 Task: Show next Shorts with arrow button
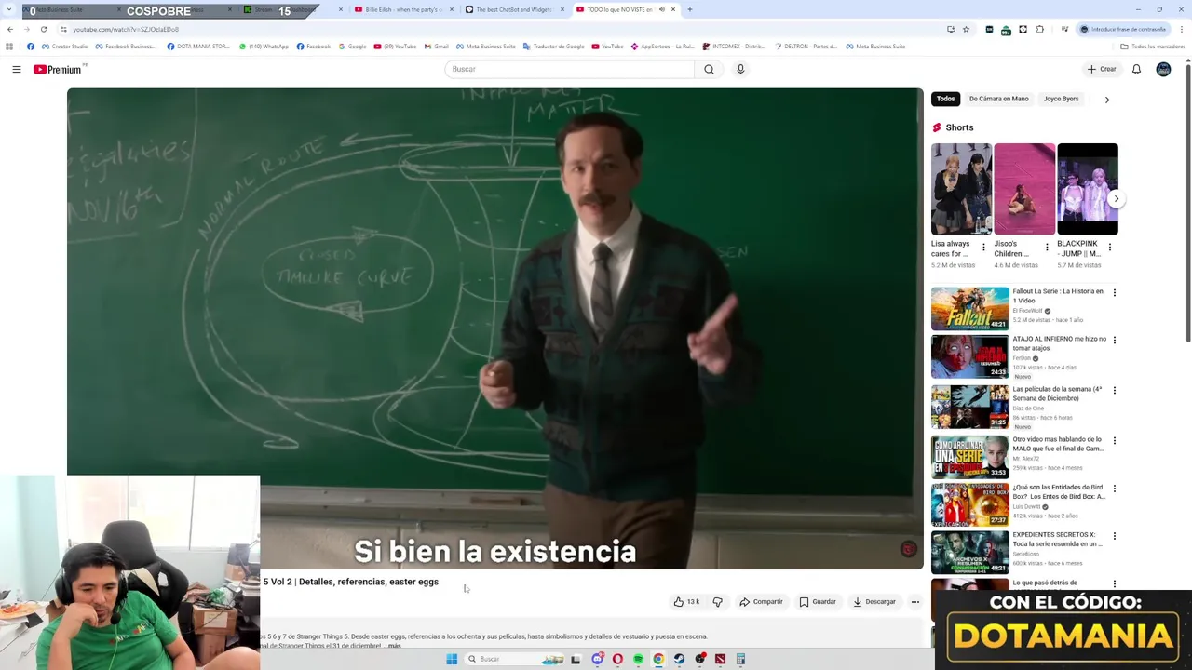pos(1116,198)
